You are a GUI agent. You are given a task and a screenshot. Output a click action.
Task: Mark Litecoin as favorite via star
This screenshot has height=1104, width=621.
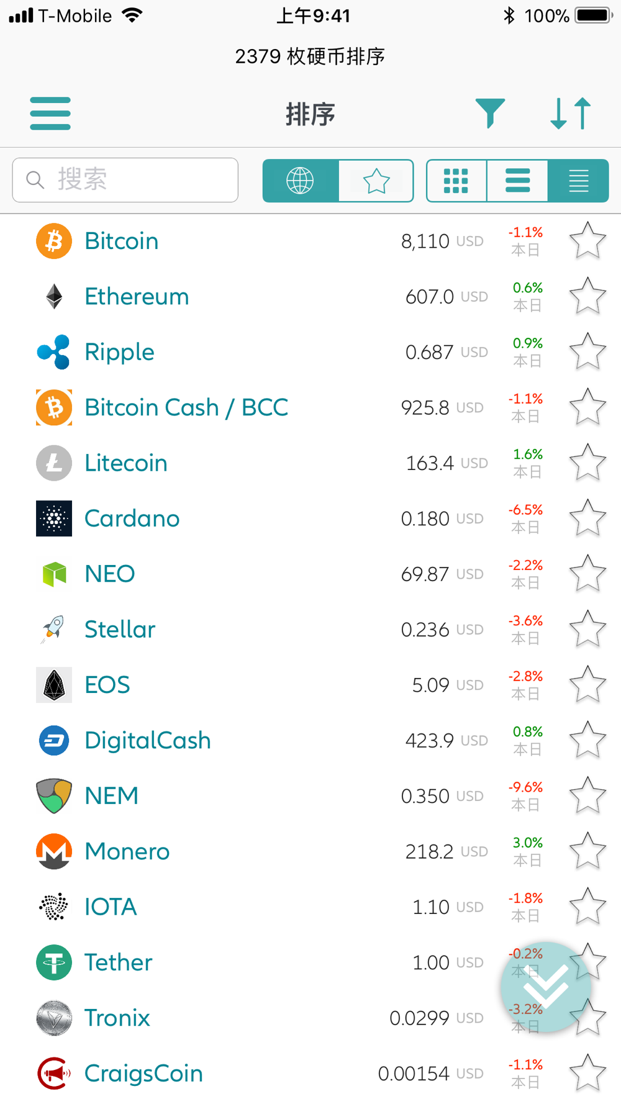tap(587, 463)
